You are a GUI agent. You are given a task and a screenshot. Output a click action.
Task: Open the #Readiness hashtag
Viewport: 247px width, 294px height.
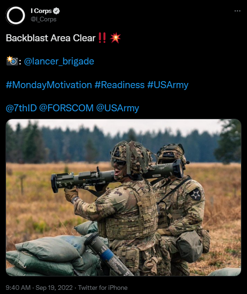[x=120, y=85]
